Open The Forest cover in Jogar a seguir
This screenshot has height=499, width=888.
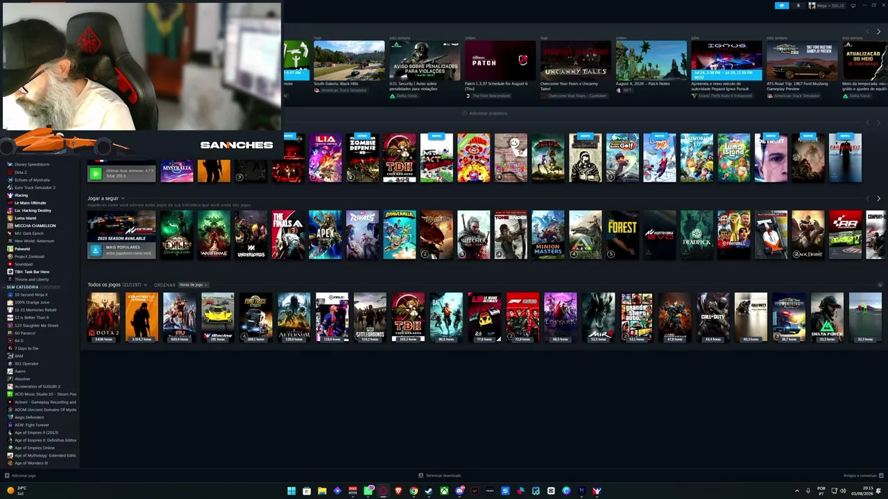pyautogui.click(x=622, y=235)
